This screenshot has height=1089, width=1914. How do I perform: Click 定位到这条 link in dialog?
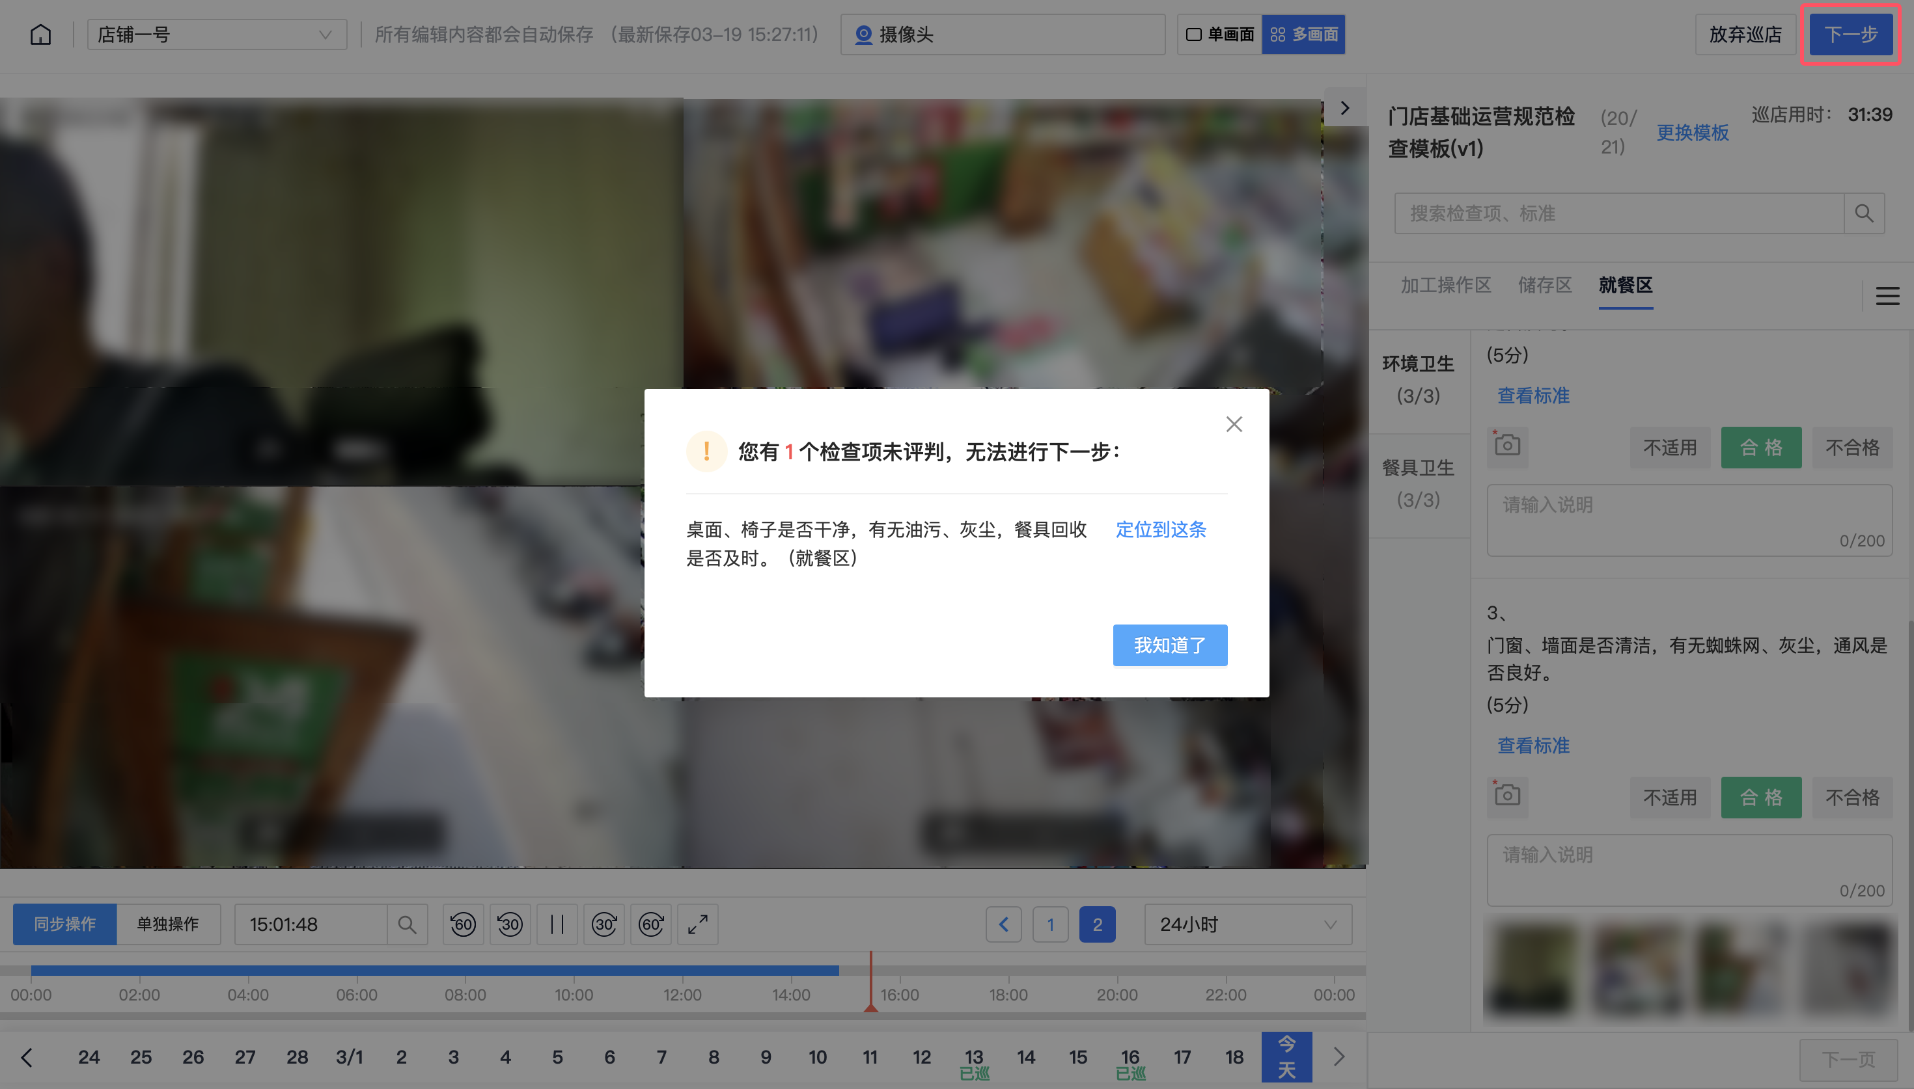[1161, 530]
